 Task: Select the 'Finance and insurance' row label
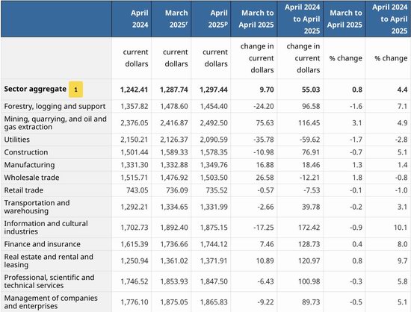(42, 244)
